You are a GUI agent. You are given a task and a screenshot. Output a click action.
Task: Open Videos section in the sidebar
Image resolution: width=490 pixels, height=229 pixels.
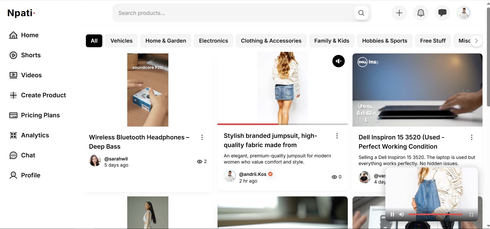coord(25,75)
